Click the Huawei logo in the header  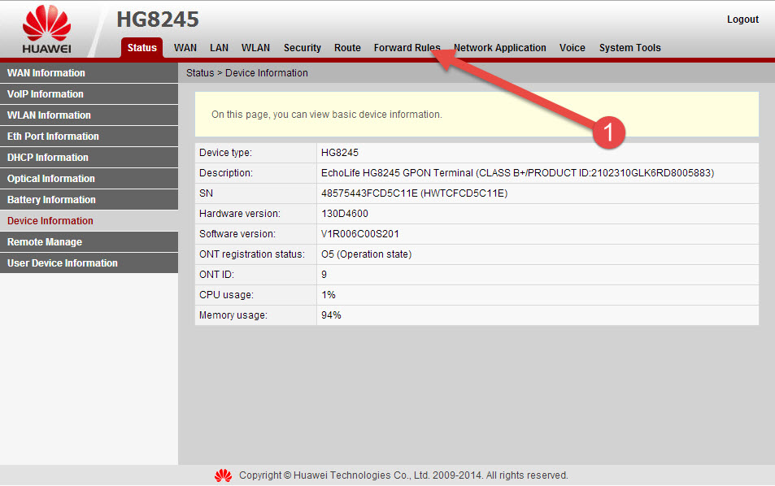[46, 30]
